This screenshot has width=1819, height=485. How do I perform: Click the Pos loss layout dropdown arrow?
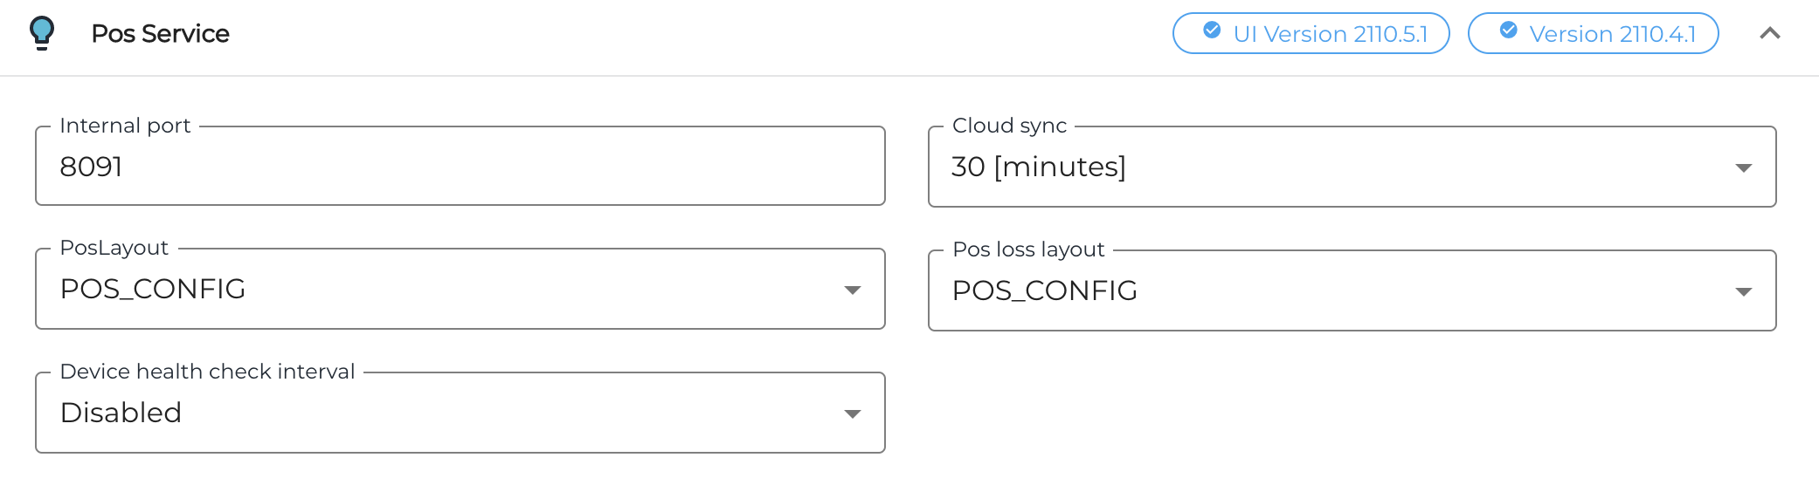tap(1743, 291)
